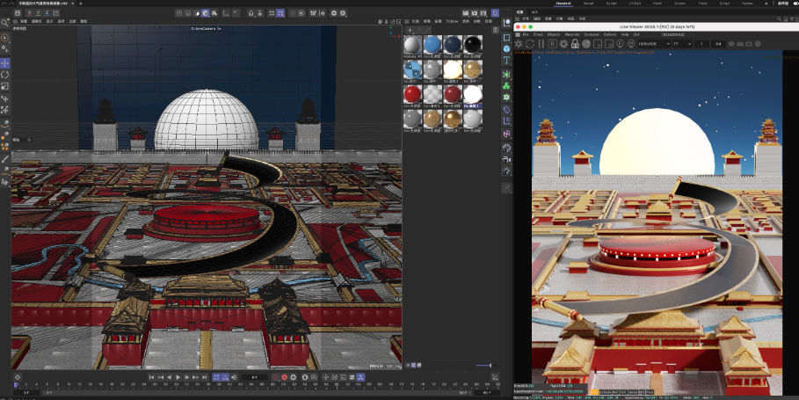The width and height of the screenshot is (799, 400).
Task: Toggle the highlighted snapping icon in top toolbar
Action: (x=206, y=13)
